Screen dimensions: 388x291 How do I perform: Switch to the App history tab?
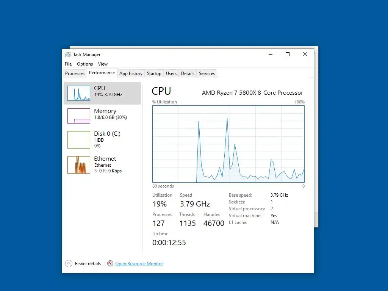[x=131, y=74]
